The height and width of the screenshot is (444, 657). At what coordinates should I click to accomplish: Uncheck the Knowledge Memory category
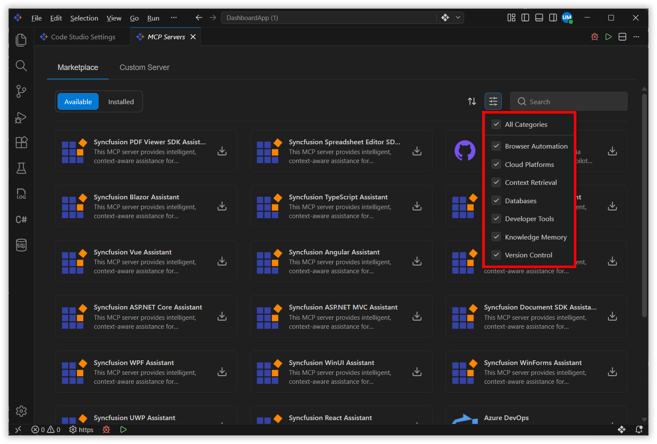click(x=496, y=237)
